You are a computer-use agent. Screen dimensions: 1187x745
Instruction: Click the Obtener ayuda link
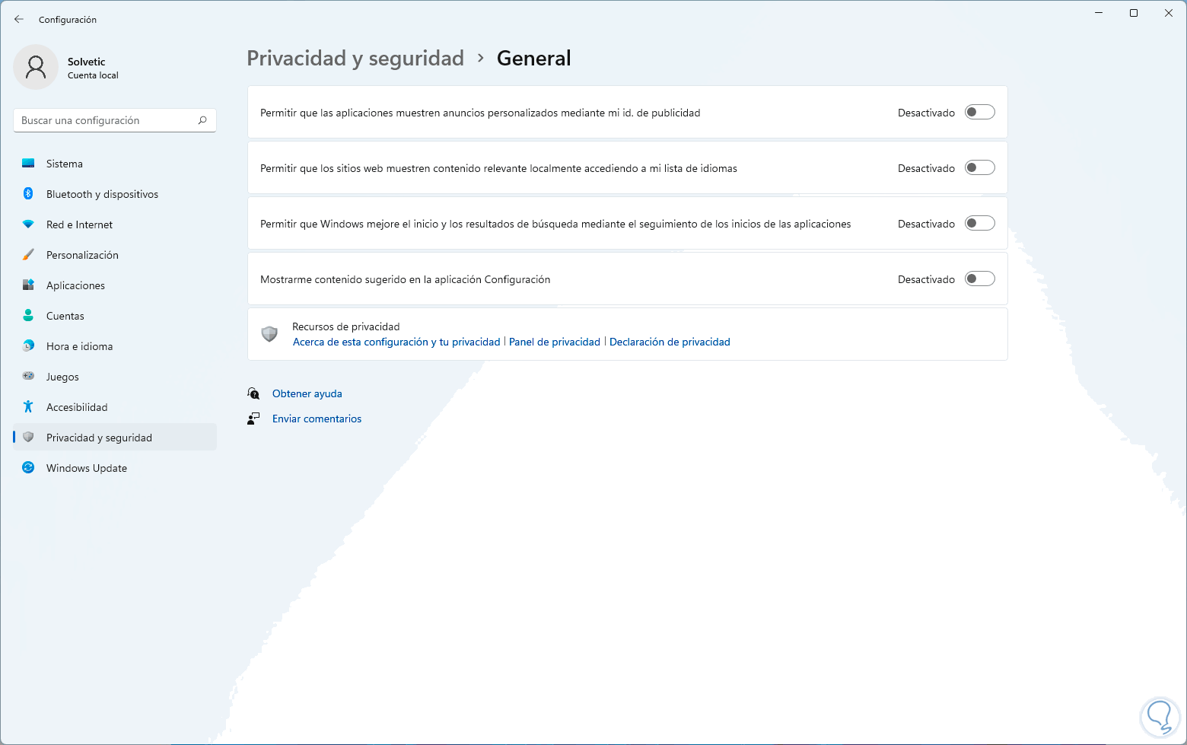(307, 393)
